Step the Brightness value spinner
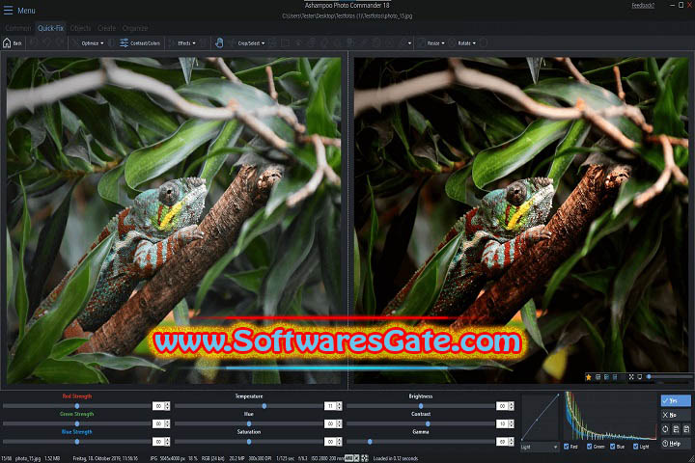 pos(511,406)
